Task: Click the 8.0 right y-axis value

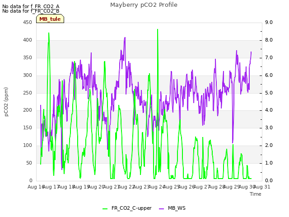Action: pos(269,40)
